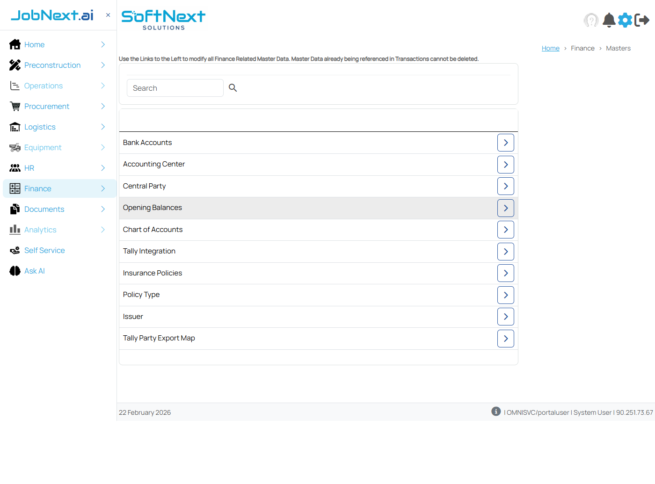The width and height of the screenshot is (655, 484).
Task: Open the Logistics warehouse icon
Action: pos(15,127)
